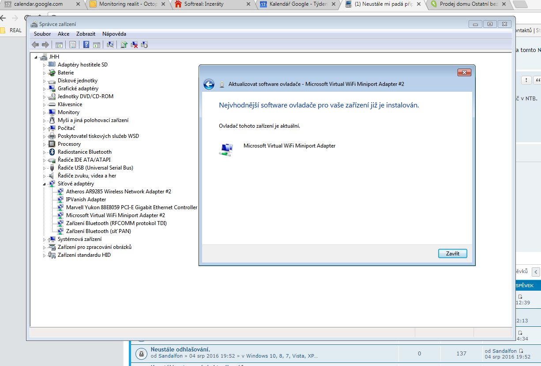
Task: Expand the Adaptéry hostitele SD node
Action: pos(44,65)
